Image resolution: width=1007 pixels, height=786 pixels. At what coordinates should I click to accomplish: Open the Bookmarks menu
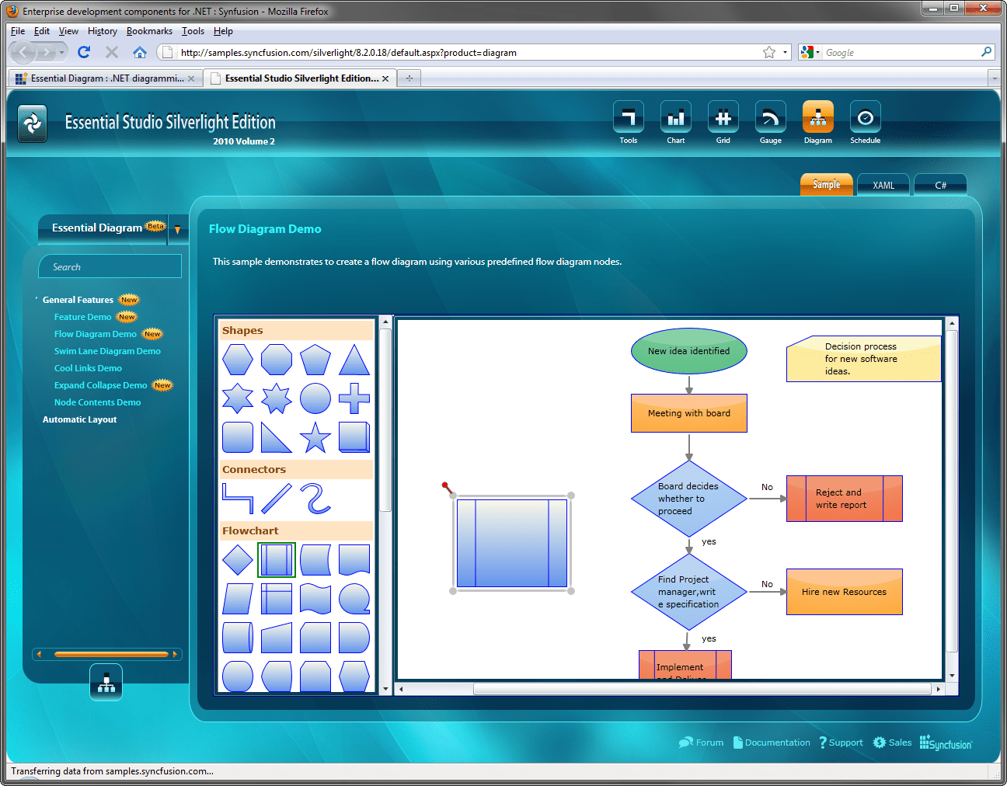[149, 31]
